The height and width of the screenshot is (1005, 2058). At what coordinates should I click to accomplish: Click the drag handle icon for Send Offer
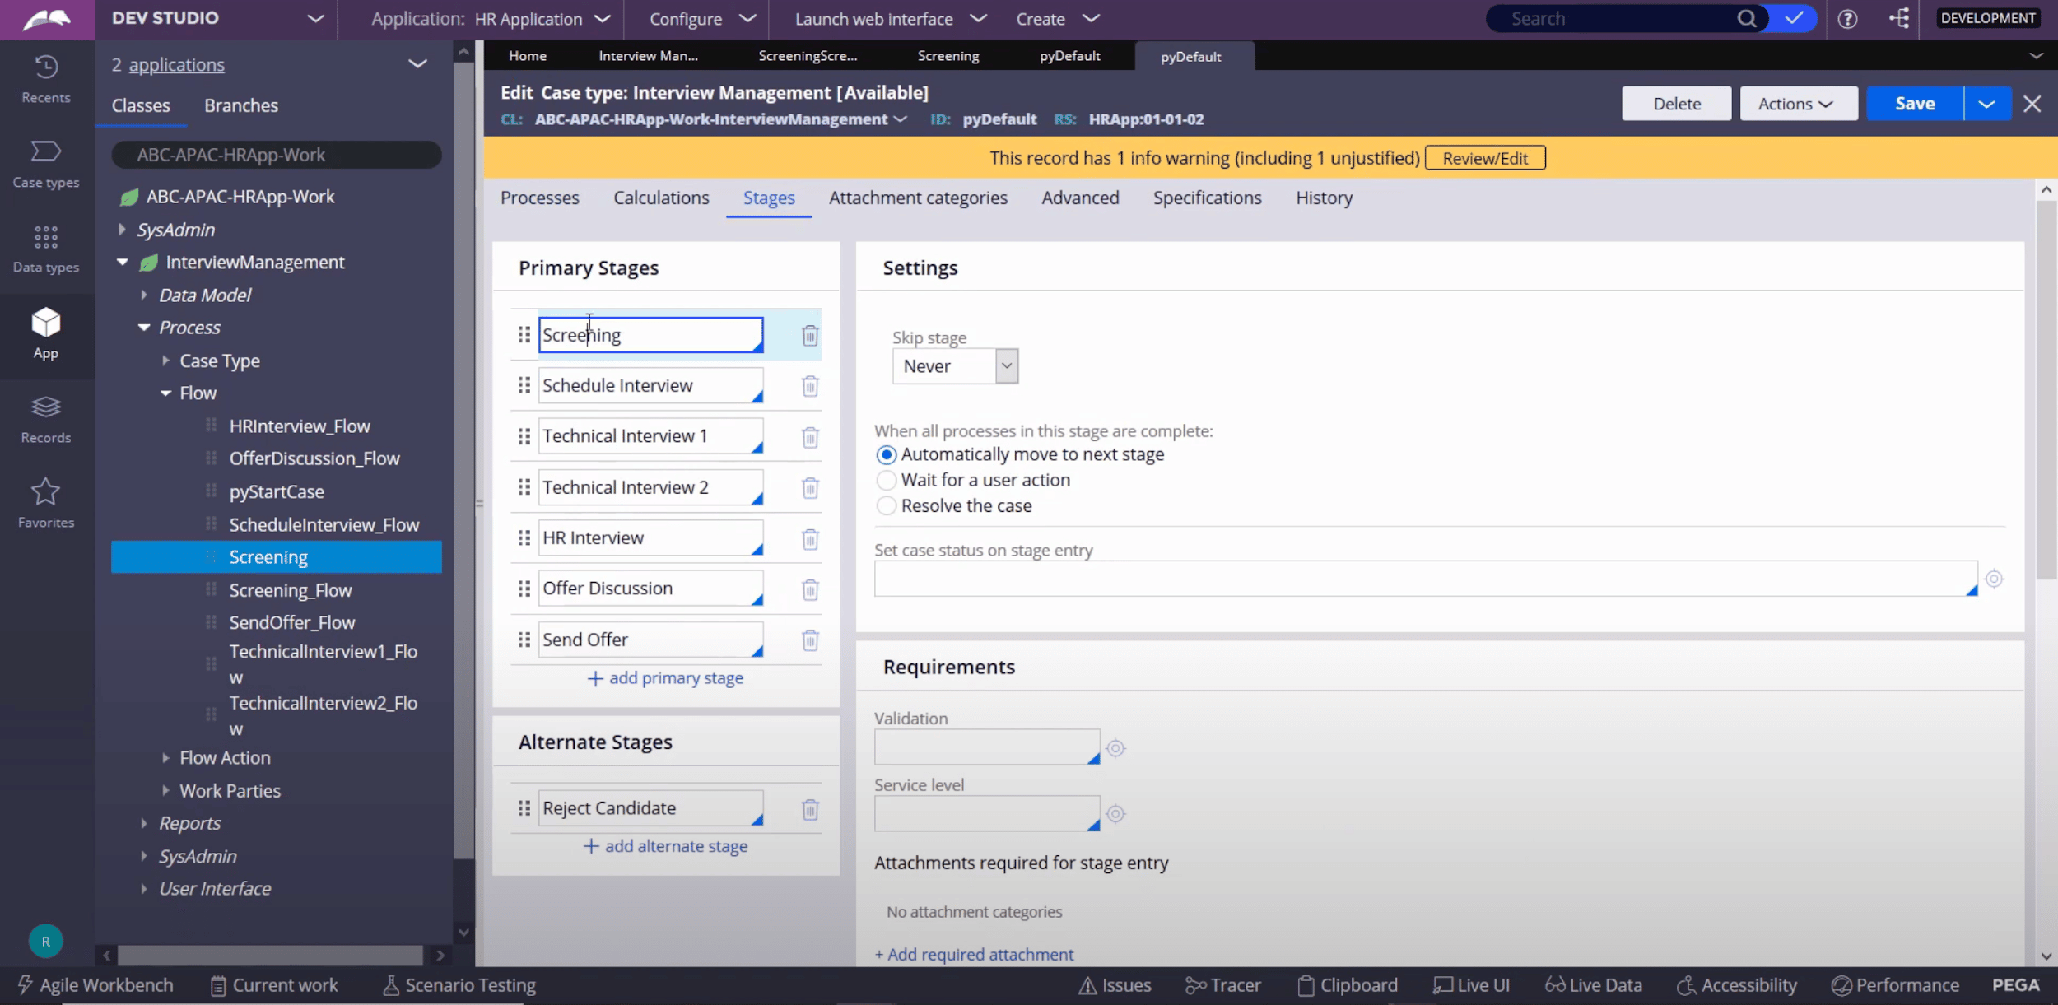(x=524, y=639)
